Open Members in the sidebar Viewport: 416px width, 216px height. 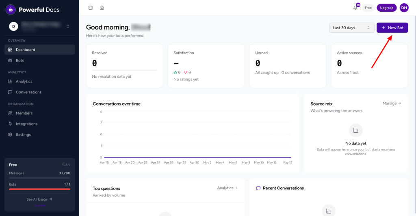tap(39, 113)
